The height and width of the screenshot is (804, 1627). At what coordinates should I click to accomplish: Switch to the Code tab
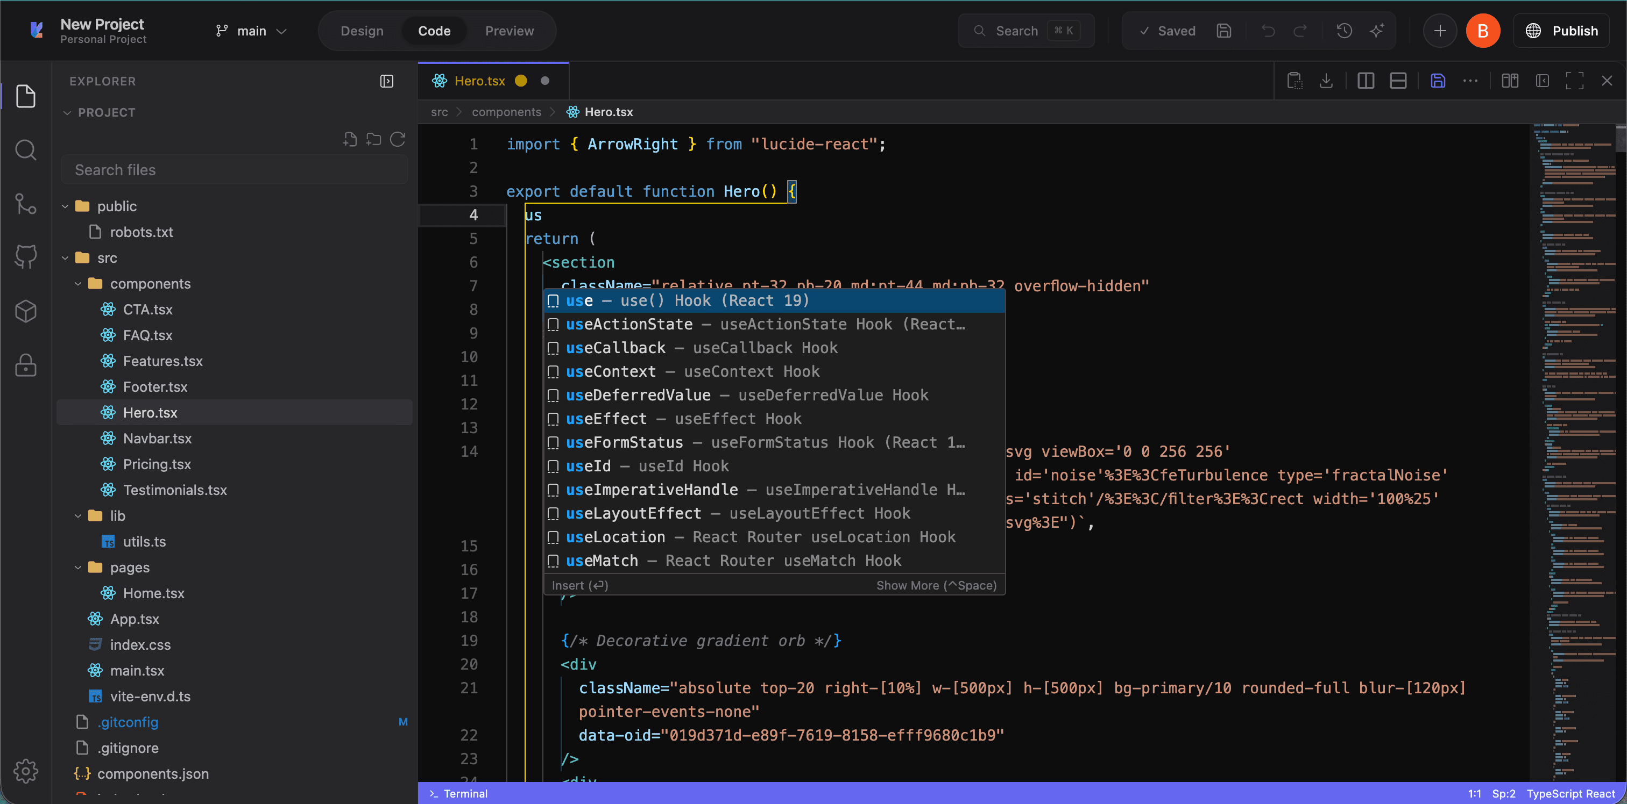pyautogui.click(x=434, y=31)
